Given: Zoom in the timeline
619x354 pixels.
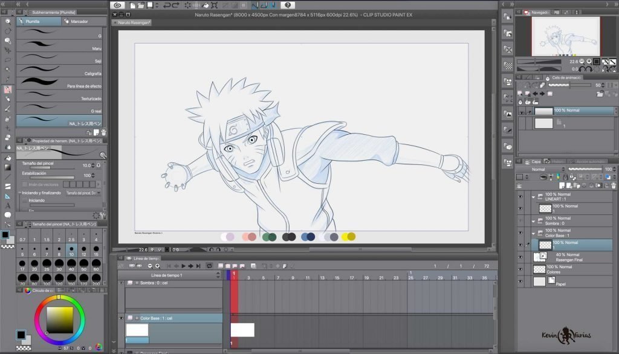Looking at the screenshot, I should coord(158,266).
